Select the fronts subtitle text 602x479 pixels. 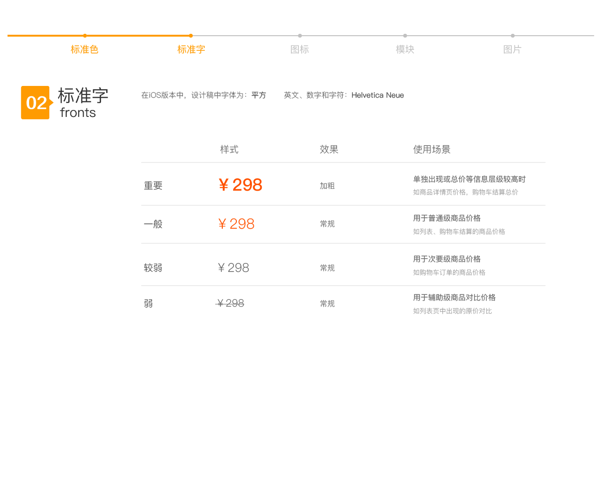click(78, 113)
